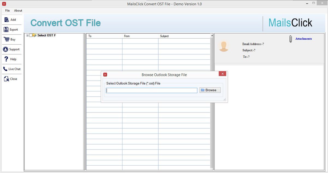The height and width of the screenshot is (173, 328).
Task: Click the Help question mark button
Action: (12, 59)
